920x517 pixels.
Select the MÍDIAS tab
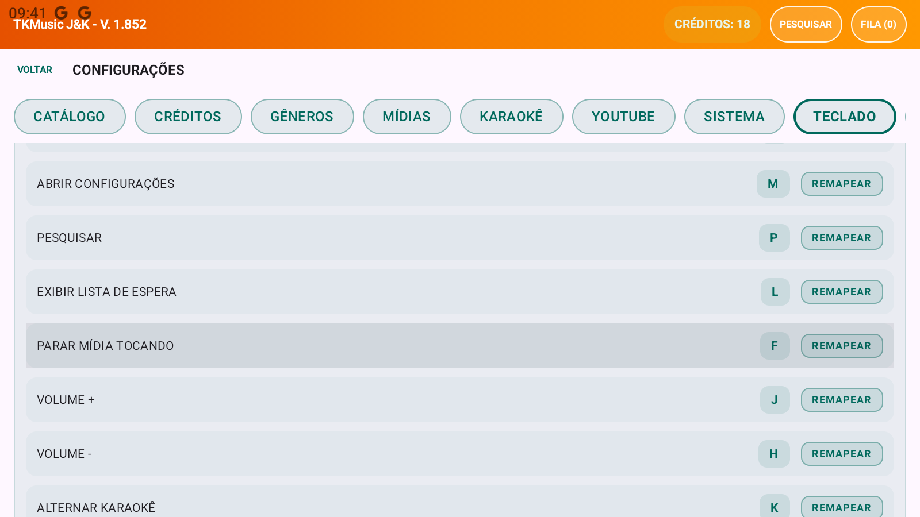[x=407, y=117]
